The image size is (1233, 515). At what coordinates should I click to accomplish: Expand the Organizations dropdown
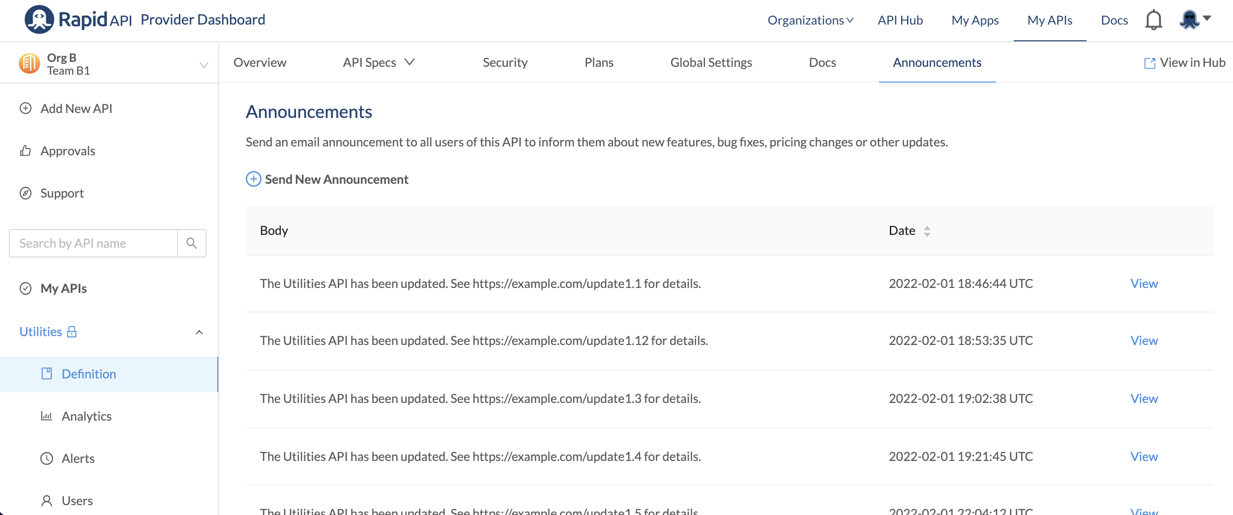pos(811,20)
